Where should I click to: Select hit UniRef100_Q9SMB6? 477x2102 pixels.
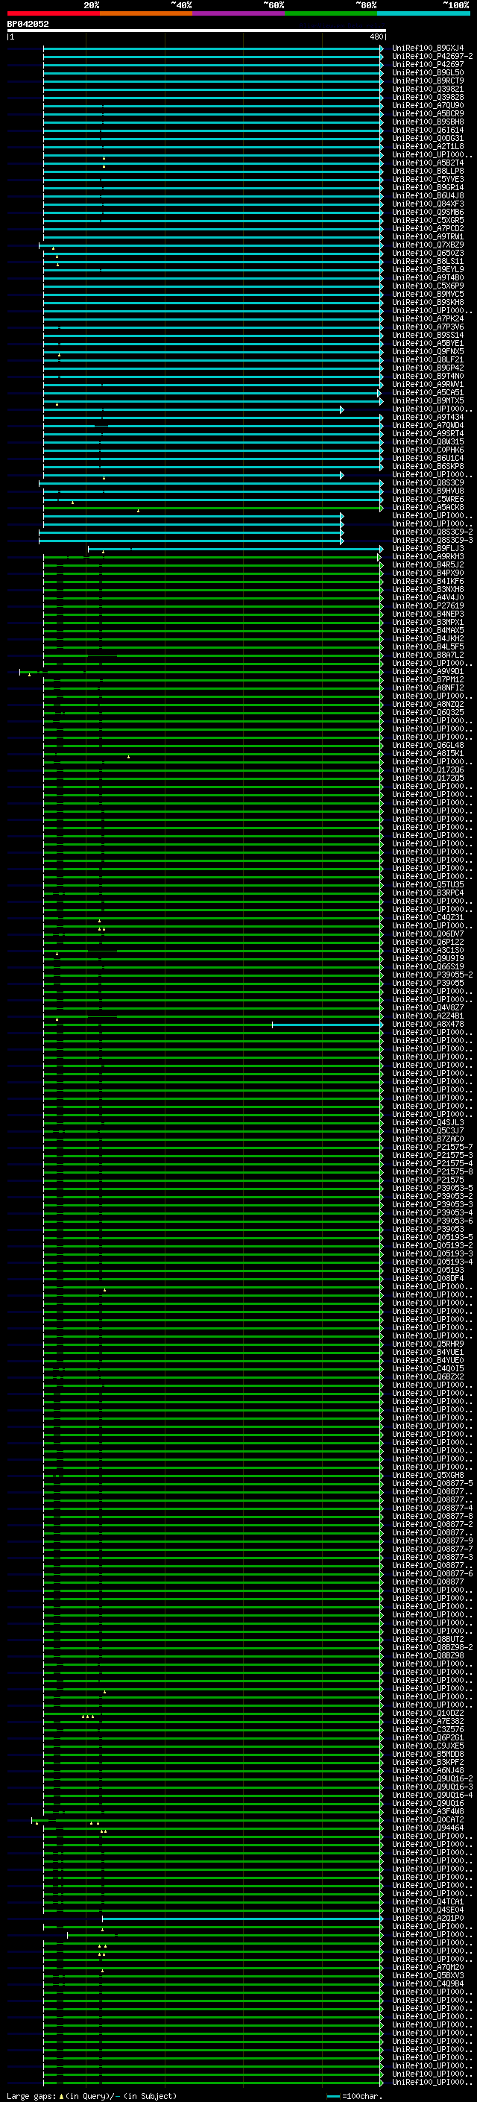tap(428, 213)
